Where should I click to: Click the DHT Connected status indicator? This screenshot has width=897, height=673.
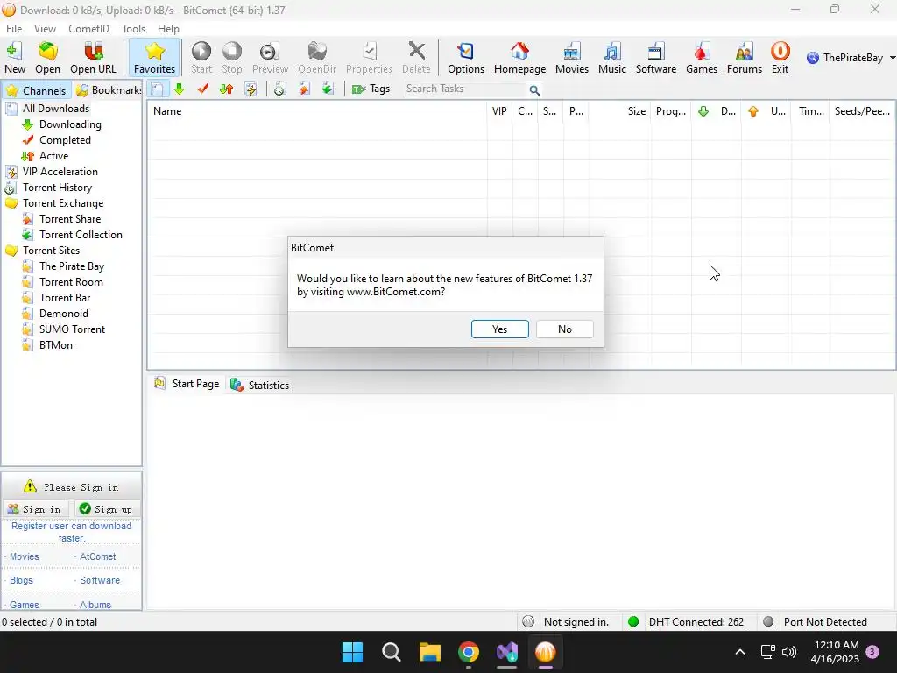(689, 622)
